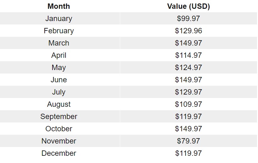Select the August month cell

click(x=59, y=104)
